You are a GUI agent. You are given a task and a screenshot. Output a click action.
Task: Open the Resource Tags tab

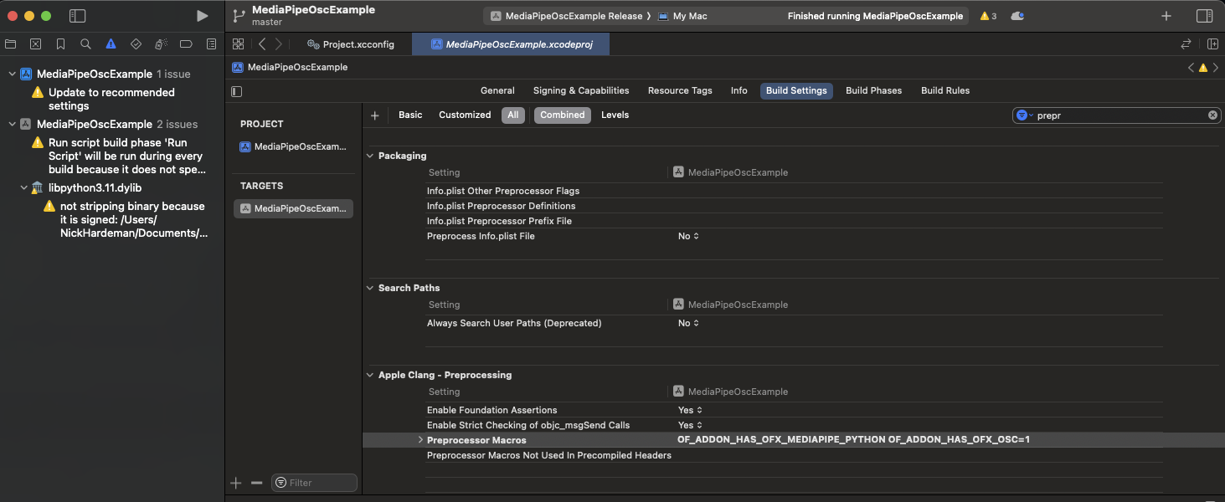point(680,90)
